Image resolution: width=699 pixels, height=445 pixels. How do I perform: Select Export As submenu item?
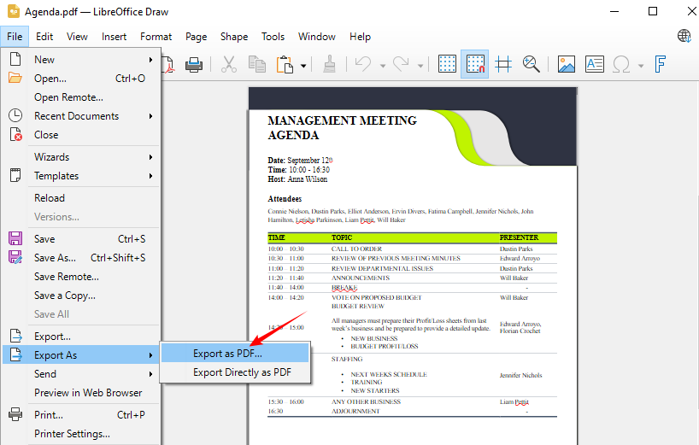(x=80, y=355)
